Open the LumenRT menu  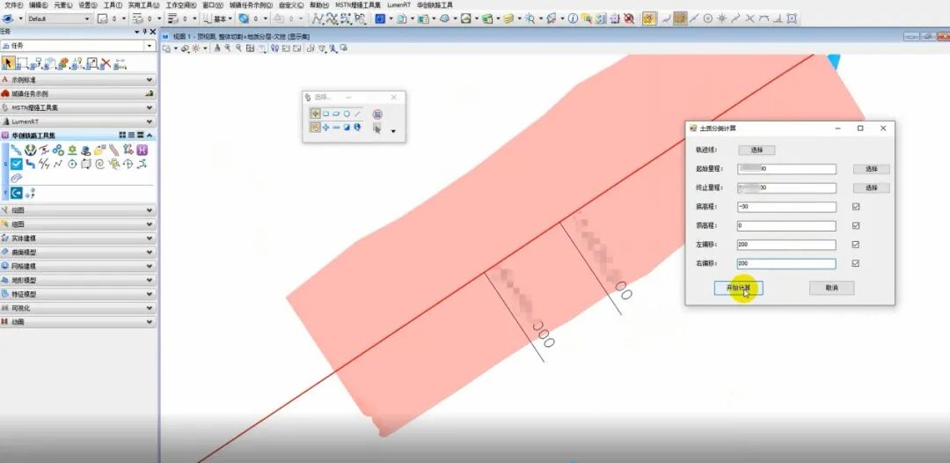[398, 4]
